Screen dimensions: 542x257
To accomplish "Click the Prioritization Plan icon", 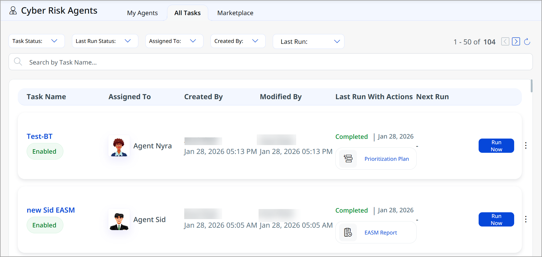I will (348, 159).
